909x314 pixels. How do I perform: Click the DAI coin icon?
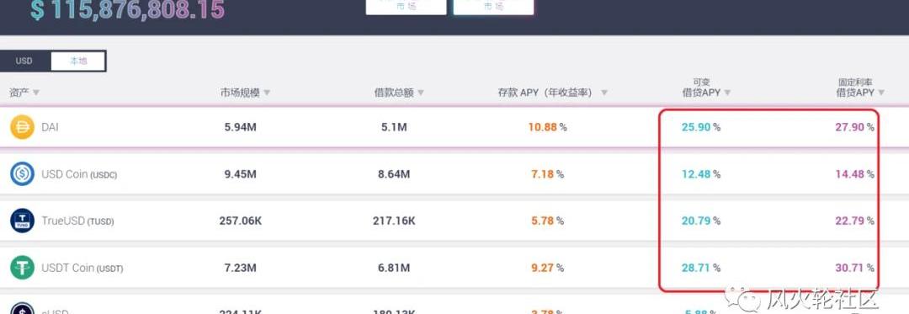pos(23,127)
